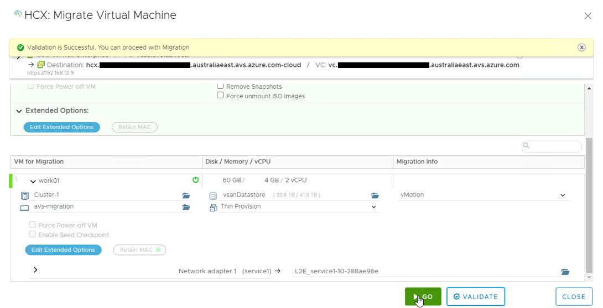
Task: Toggle the upper Force Power-off VM checkbox
Action: (x=31, y=86)
